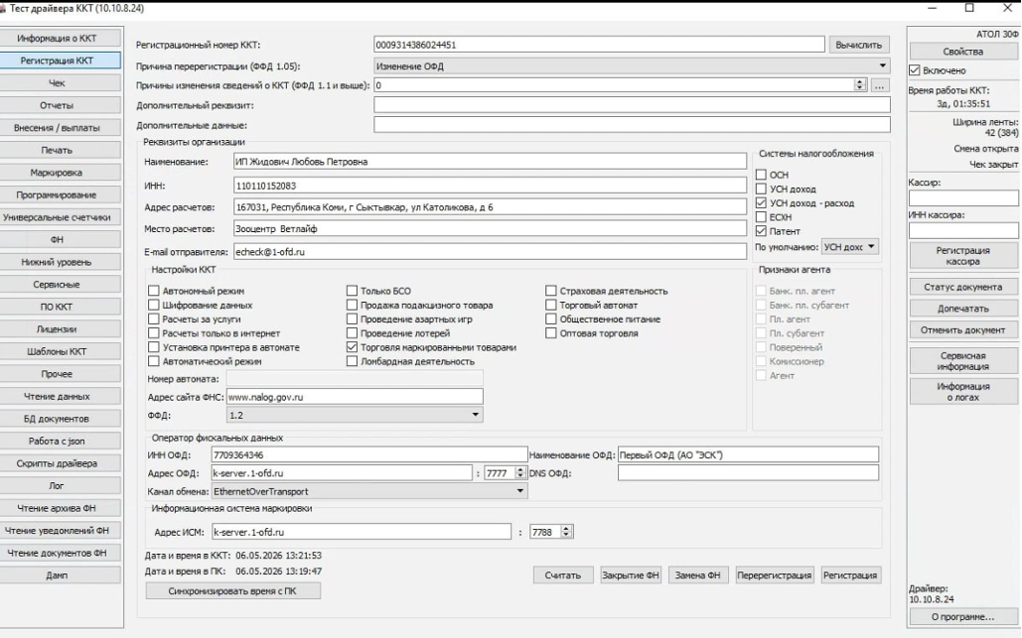This screenshot has width=1022, height=638.
Task: Click the Регистрация кассира button
Action: [963, 256]
